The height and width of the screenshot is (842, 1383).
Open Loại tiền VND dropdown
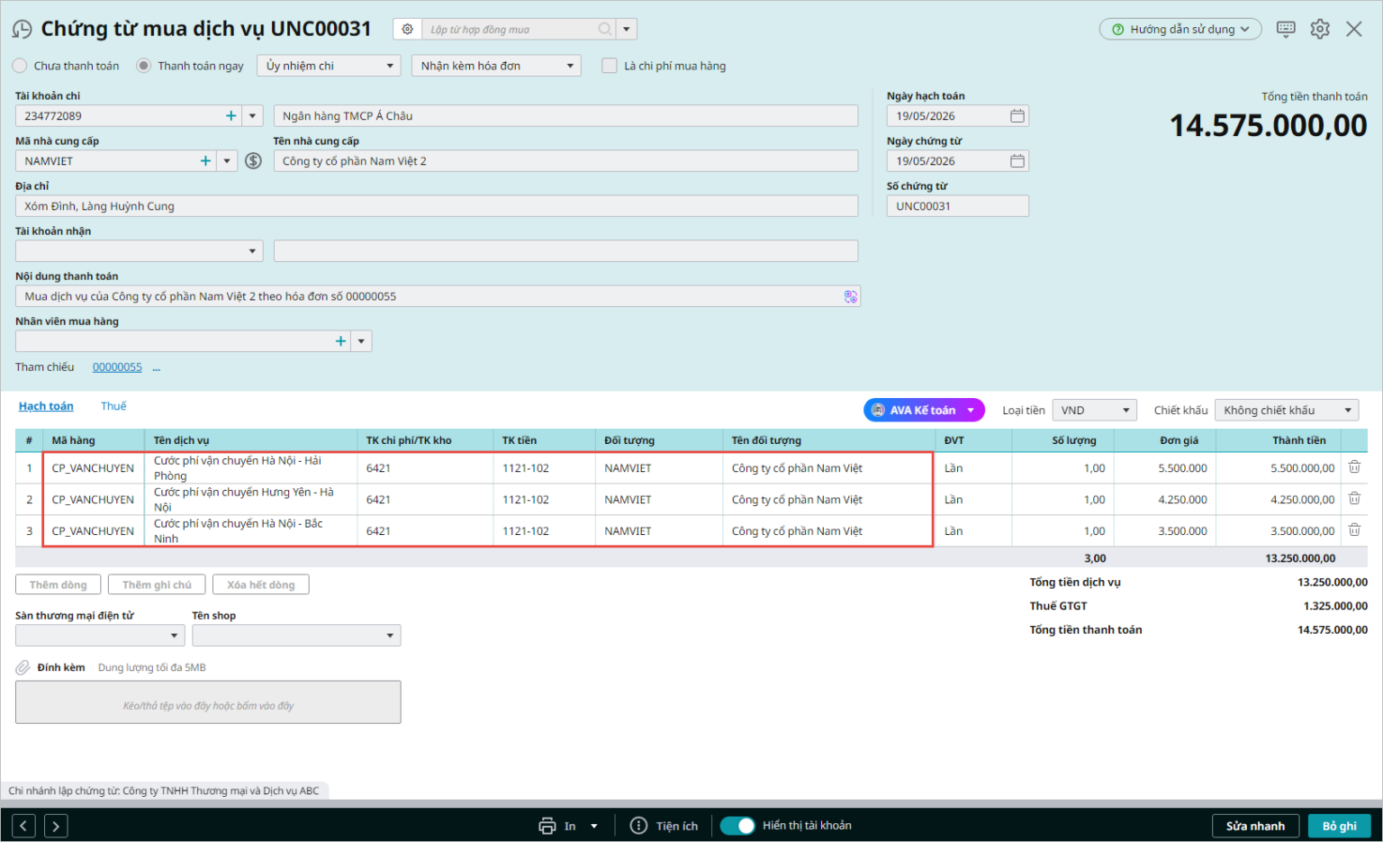click(x=1094, y=410)
